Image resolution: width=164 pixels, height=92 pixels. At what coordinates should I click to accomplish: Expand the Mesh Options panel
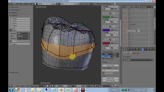click(x=10, y=10)
